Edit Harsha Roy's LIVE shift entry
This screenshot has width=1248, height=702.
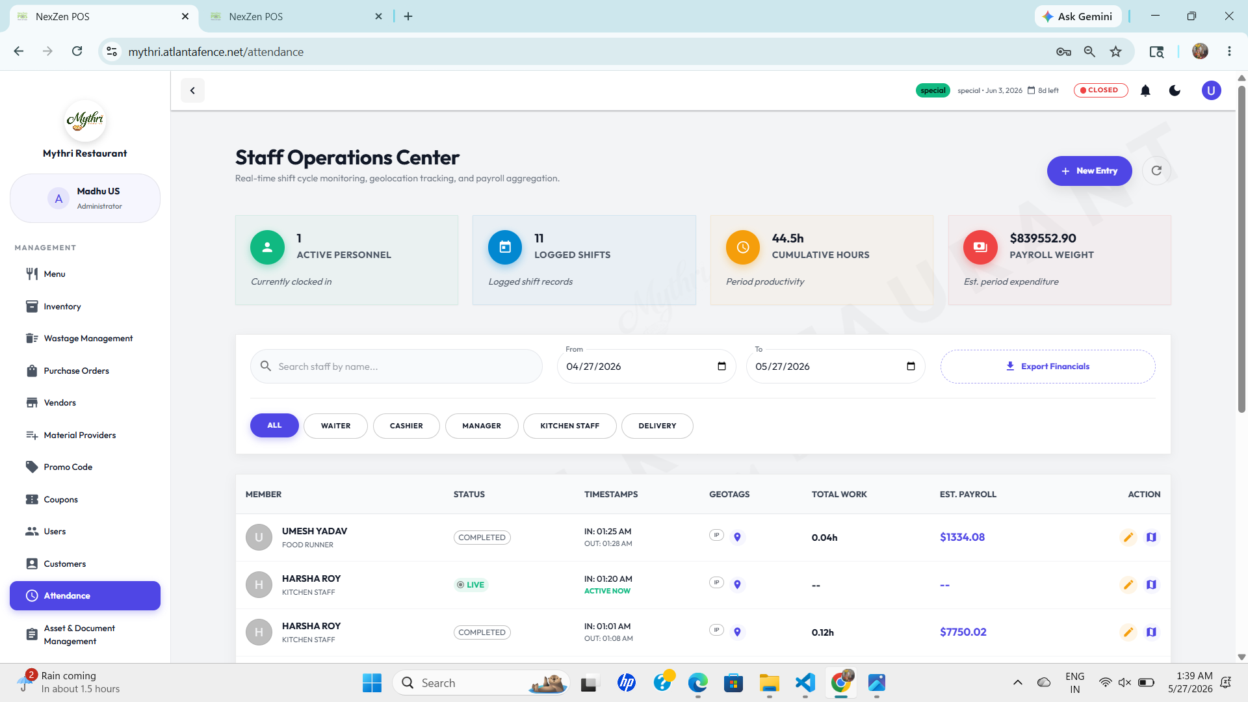point(1128,584)
